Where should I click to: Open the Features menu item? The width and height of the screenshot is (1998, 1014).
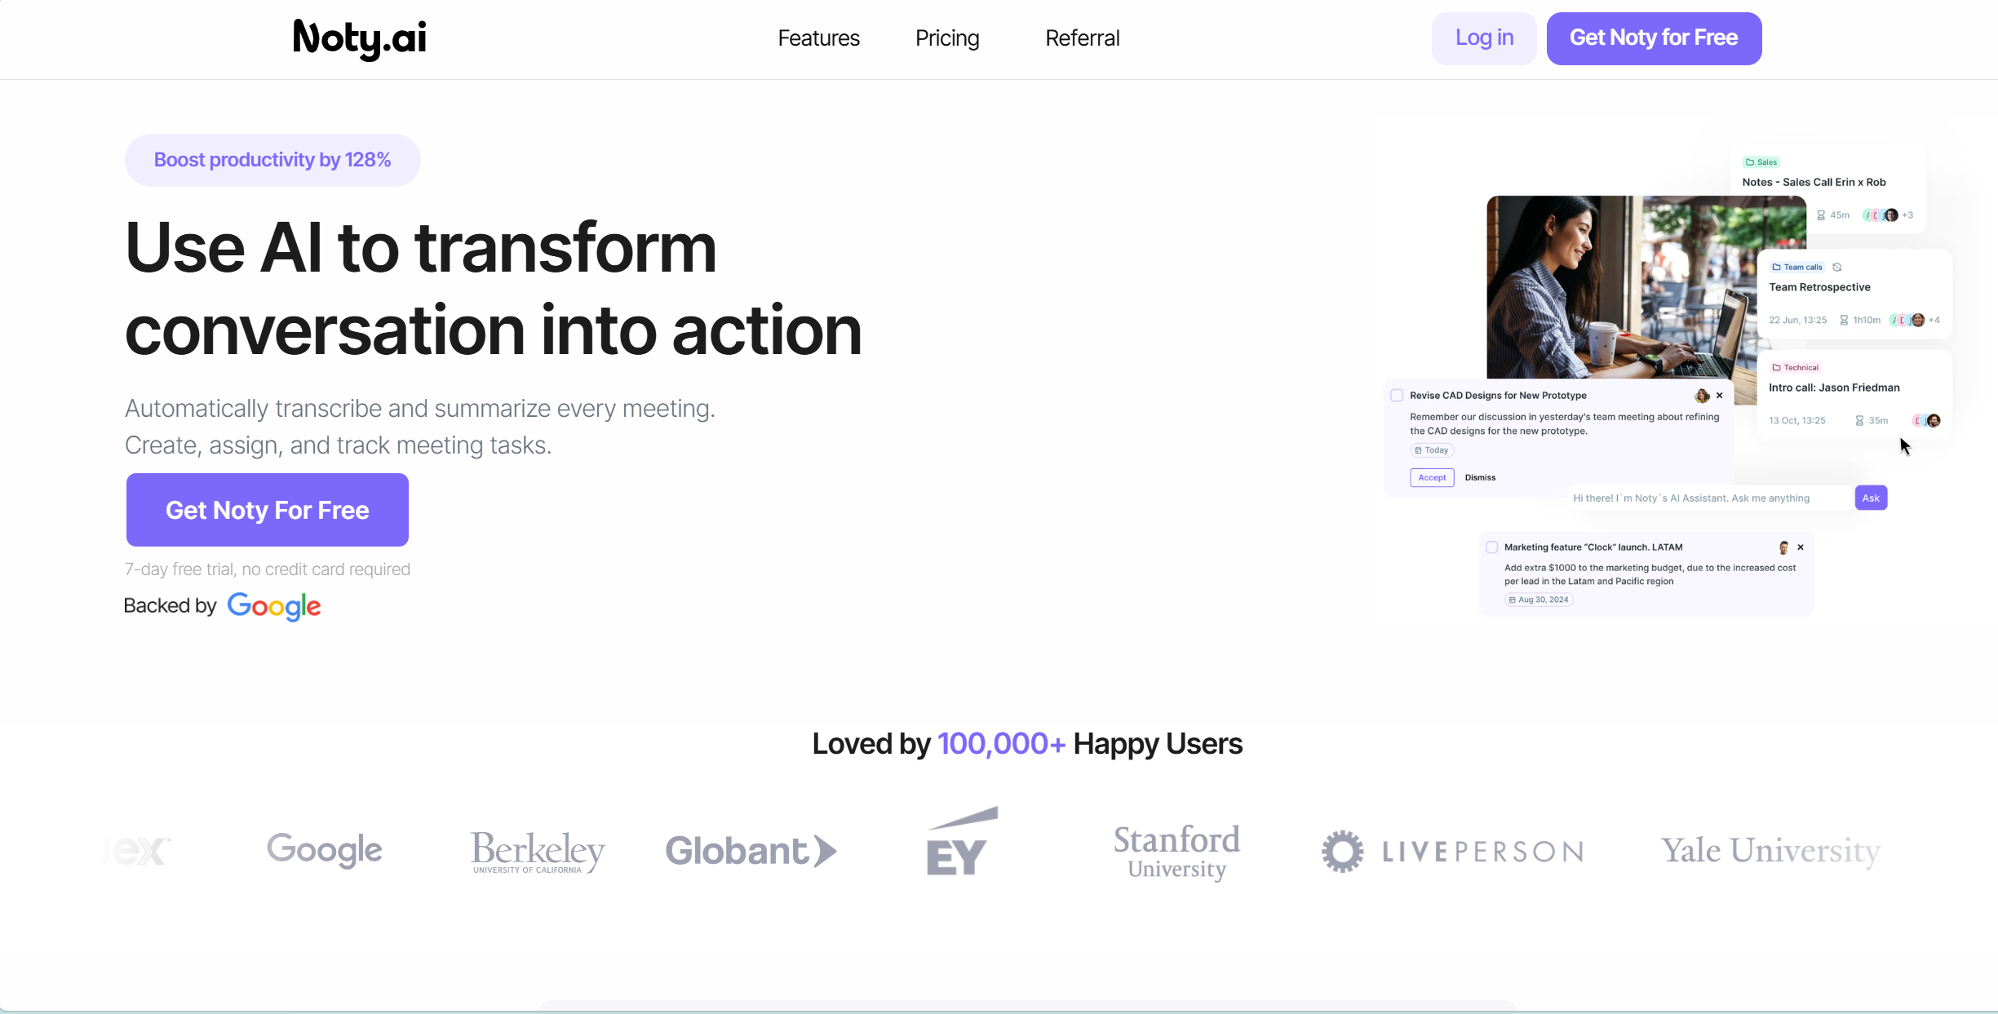point(818,38)
